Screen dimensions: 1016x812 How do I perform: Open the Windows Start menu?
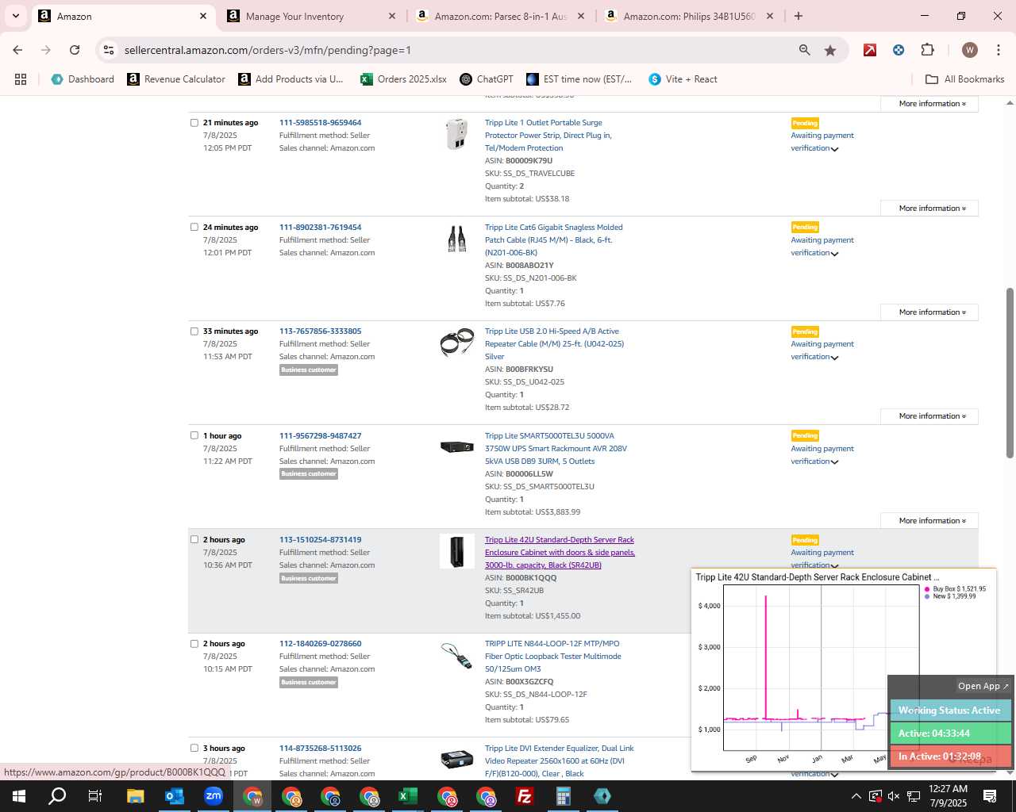(19, 796)
